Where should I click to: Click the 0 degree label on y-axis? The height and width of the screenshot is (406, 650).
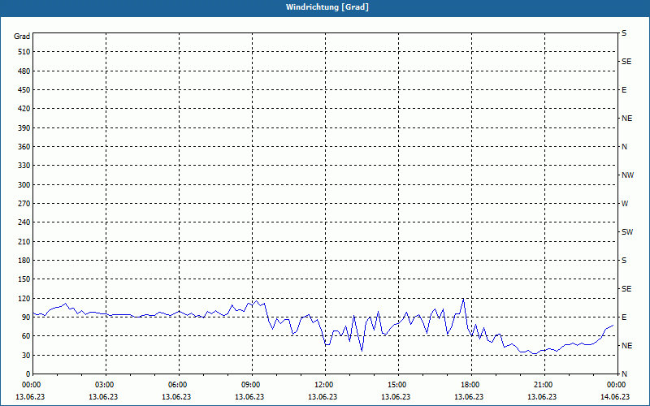[28, 374]
